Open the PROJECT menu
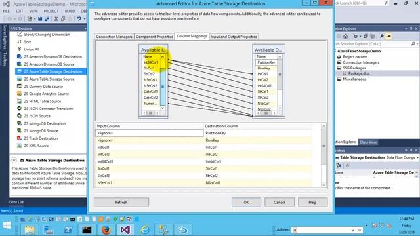 pos(51,12)
